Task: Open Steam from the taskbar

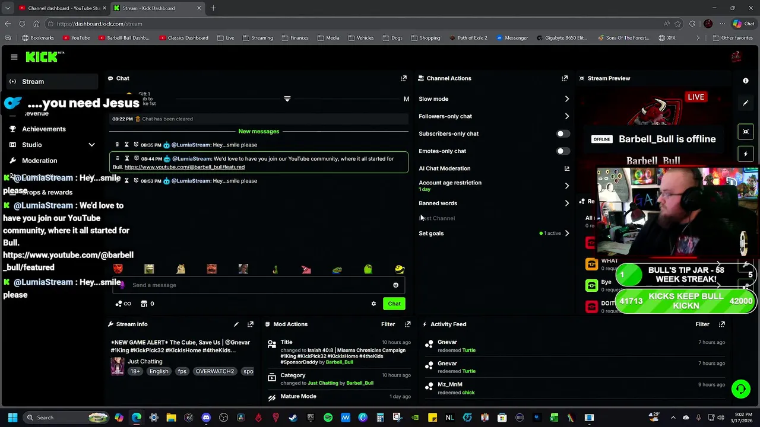Action: click(x=293, y=418)
